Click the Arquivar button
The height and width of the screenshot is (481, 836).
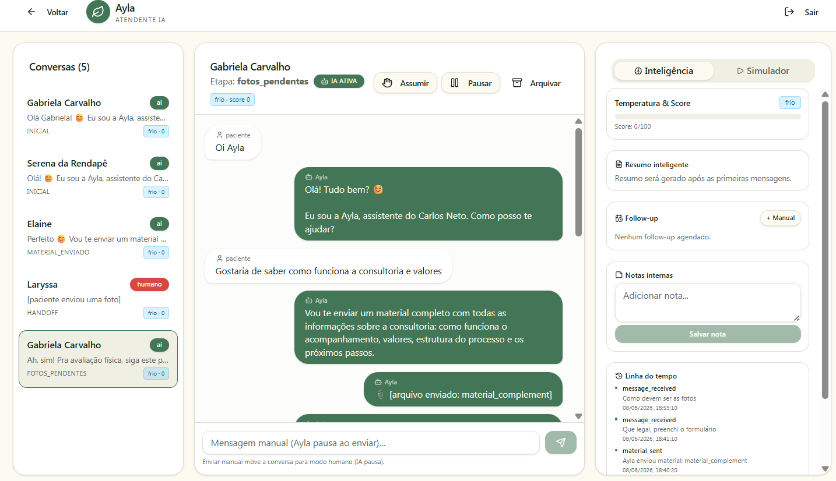pos(536,83)
